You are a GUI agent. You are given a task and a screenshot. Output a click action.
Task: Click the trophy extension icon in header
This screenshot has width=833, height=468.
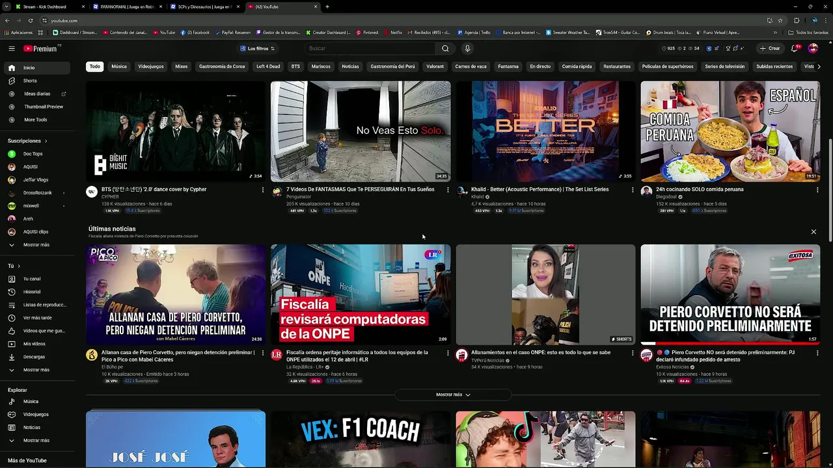[x=728, y=48]
